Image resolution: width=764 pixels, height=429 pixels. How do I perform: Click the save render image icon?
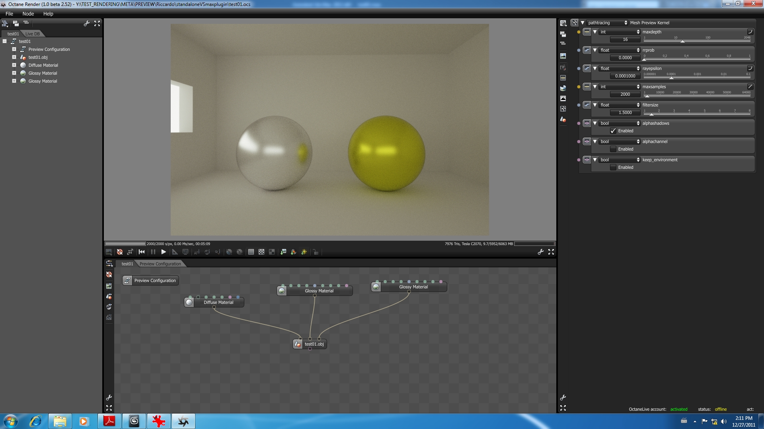pyautogui.click(x=109, y=252)
